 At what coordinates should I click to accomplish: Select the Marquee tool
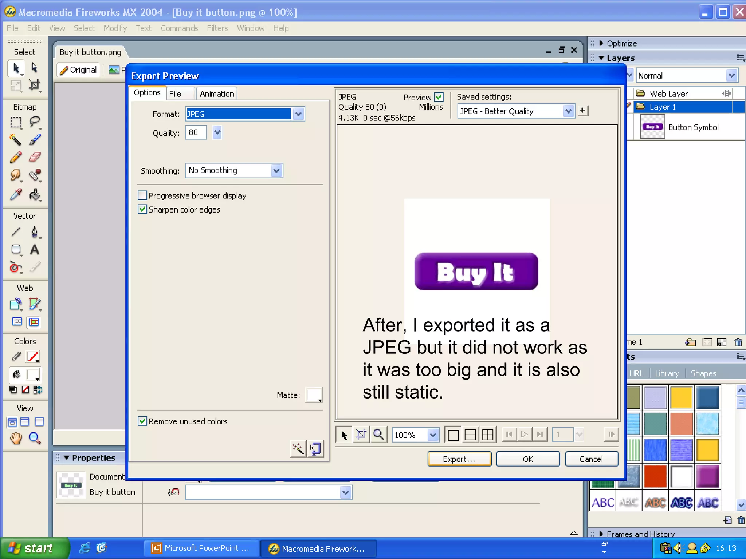16,122
